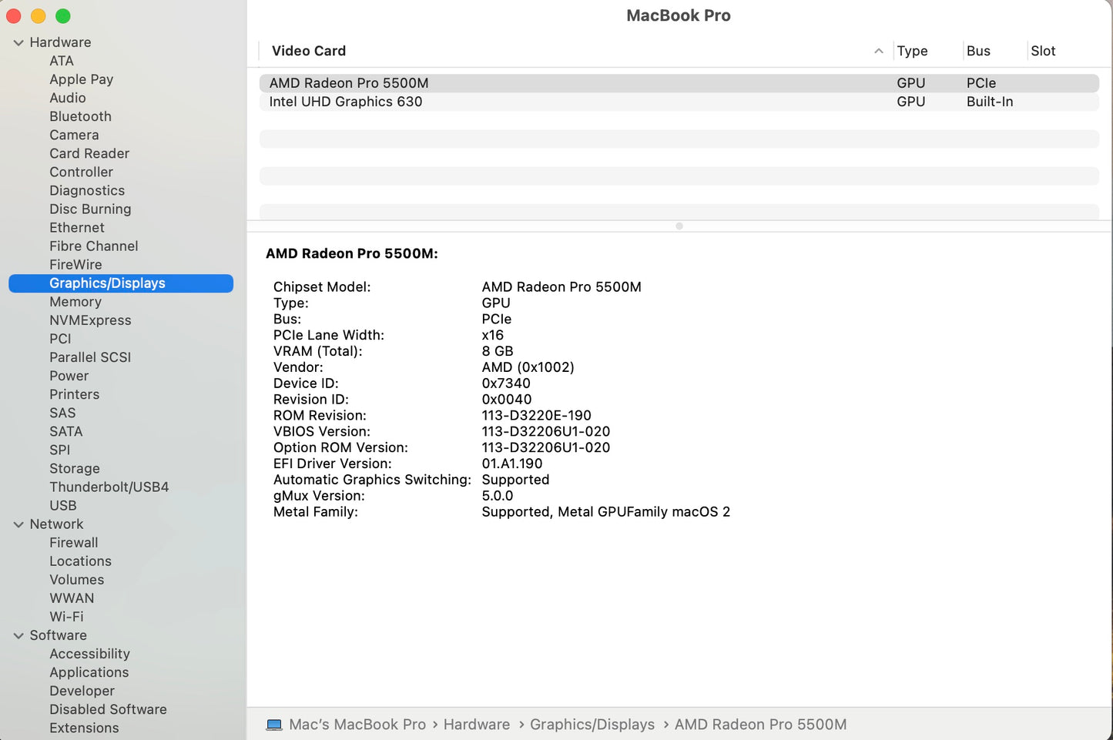
Task: View Wi-Fi details under Network
Action: [x=66, y=616]
